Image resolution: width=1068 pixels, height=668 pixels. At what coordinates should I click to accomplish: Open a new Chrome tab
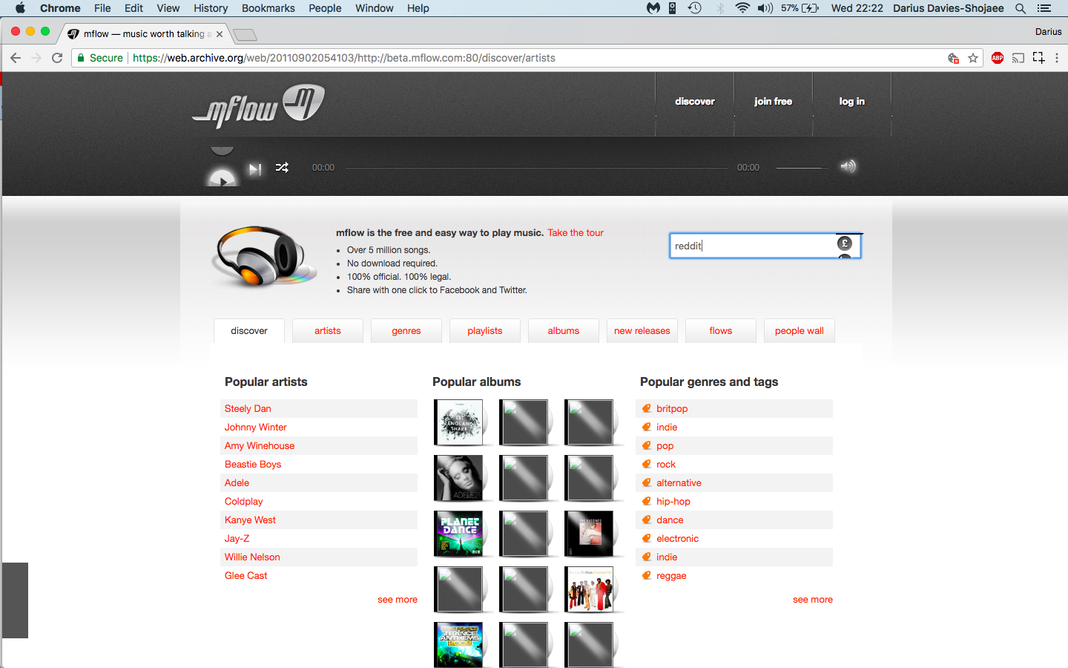pos(245,35)
